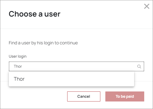Image resolution: width=153 pixels, height=109 pixels.
Task: Click the Choose a user heading
Action: 35,14
